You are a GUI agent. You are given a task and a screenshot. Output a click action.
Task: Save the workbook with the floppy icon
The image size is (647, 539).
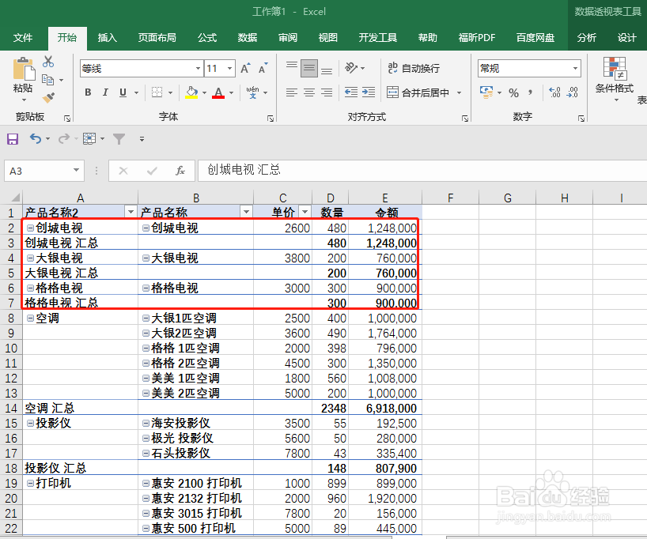click(13, 139)
